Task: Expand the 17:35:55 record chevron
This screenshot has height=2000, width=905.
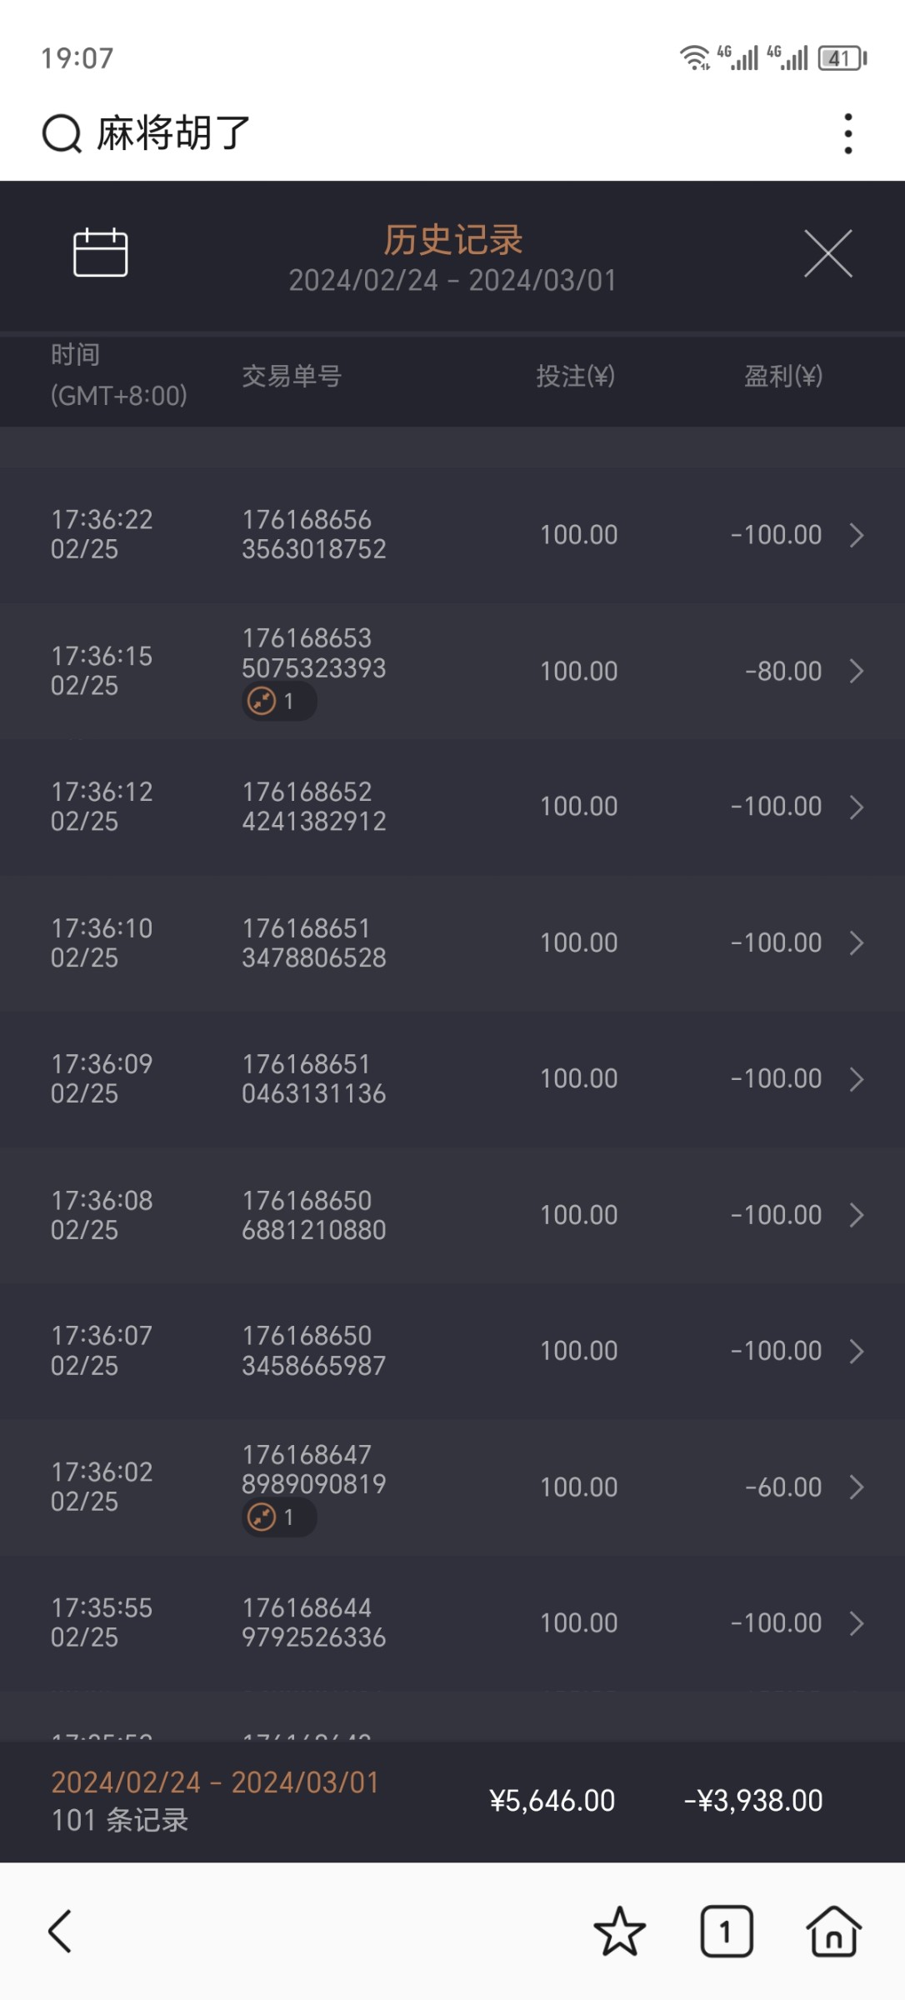Action: pyautogui.click(x=856, y=1623)
